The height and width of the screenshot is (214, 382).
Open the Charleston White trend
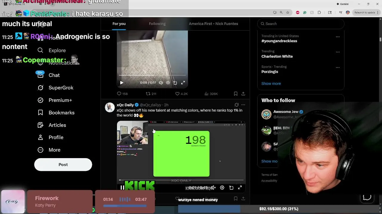[x=277, y=56]
